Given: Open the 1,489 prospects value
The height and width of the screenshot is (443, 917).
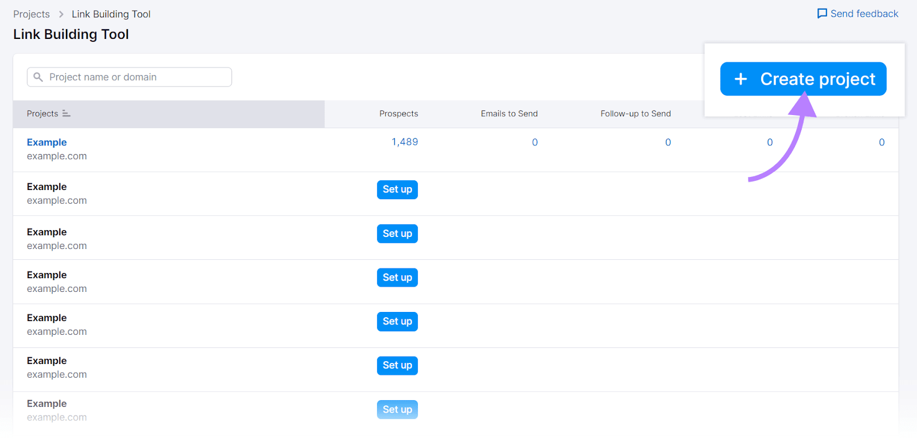Looking at the screenshot, I should click(x=405, y=142).
